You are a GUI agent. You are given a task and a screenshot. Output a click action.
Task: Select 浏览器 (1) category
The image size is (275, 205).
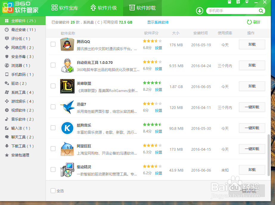pos(23,66)
